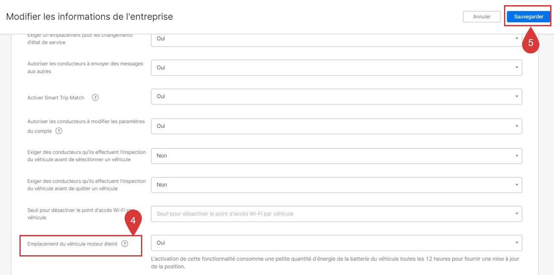This screenshot has height=275, width=554.
Task: Open the Smart Trip Match dropdown
Action: pos(336,96)
